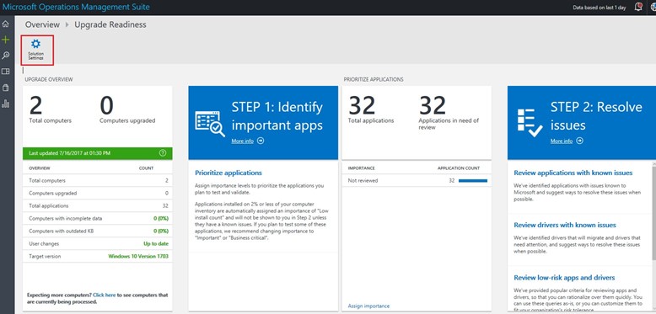Open the solutions gallery bag icon
The width and height of the screenshot is (656, 314).
pyautogui.click(x=5, y=88)
